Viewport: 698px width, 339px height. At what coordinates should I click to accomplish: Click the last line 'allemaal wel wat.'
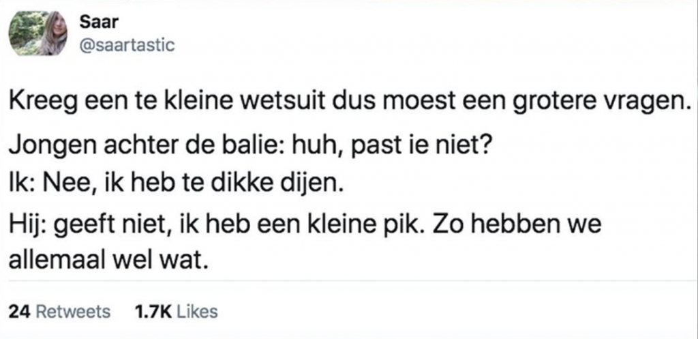[x=108, y=260]
